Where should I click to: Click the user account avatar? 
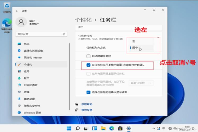pos(21,22)
